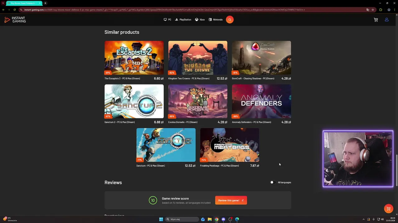The height and width of the screenshot is (223, 398).
Task: Click the Anomaly Defenders cover image
Action: tap(261, 101)
